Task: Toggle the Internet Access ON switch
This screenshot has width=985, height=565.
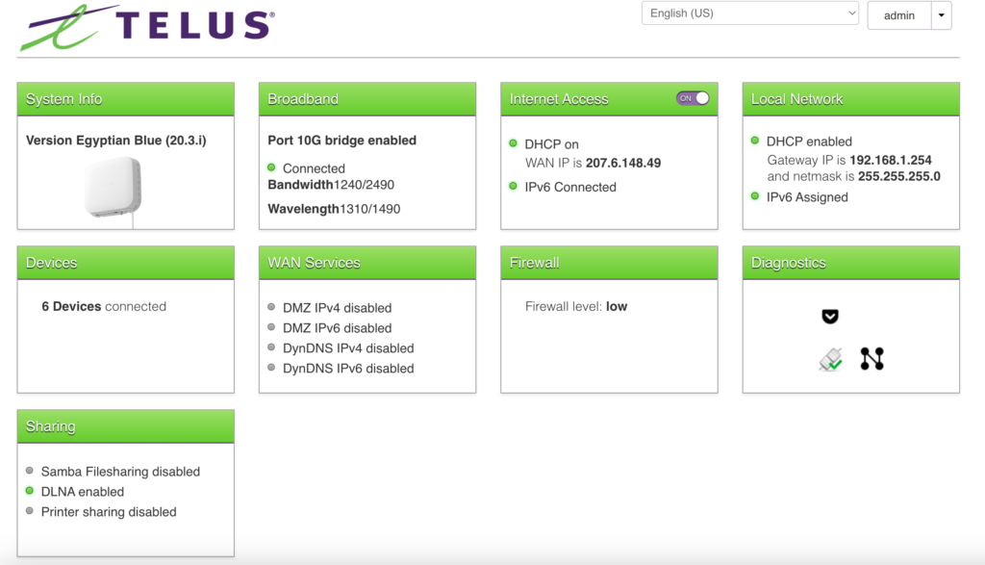Action: coord(693,98)
